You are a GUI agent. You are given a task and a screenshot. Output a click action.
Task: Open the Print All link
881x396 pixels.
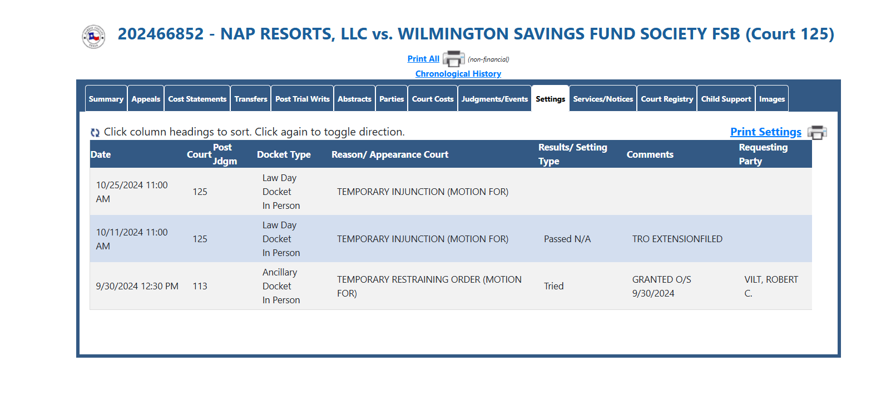pos(423,59)
